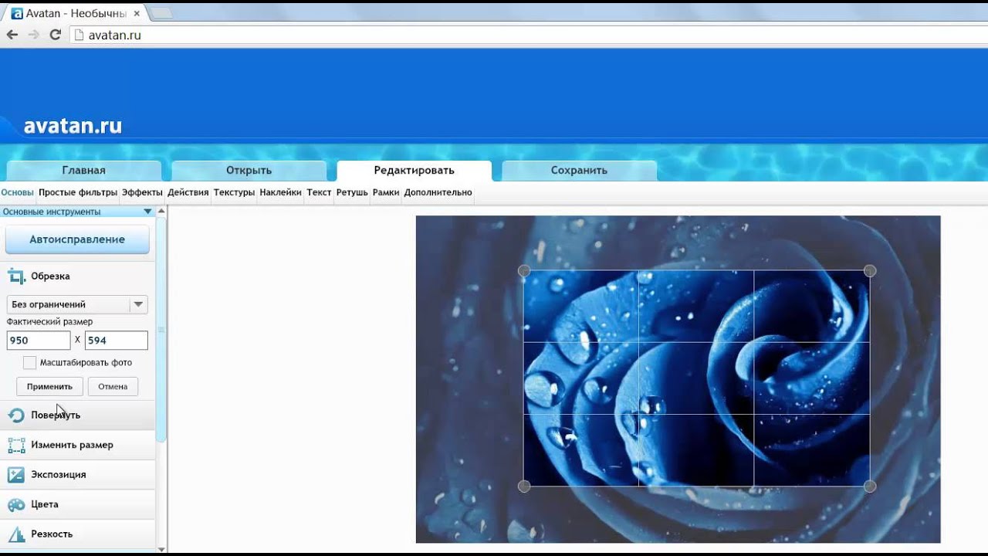
Task: Collapse the Основные инструменты panel arrow
Action: point(147,212)
